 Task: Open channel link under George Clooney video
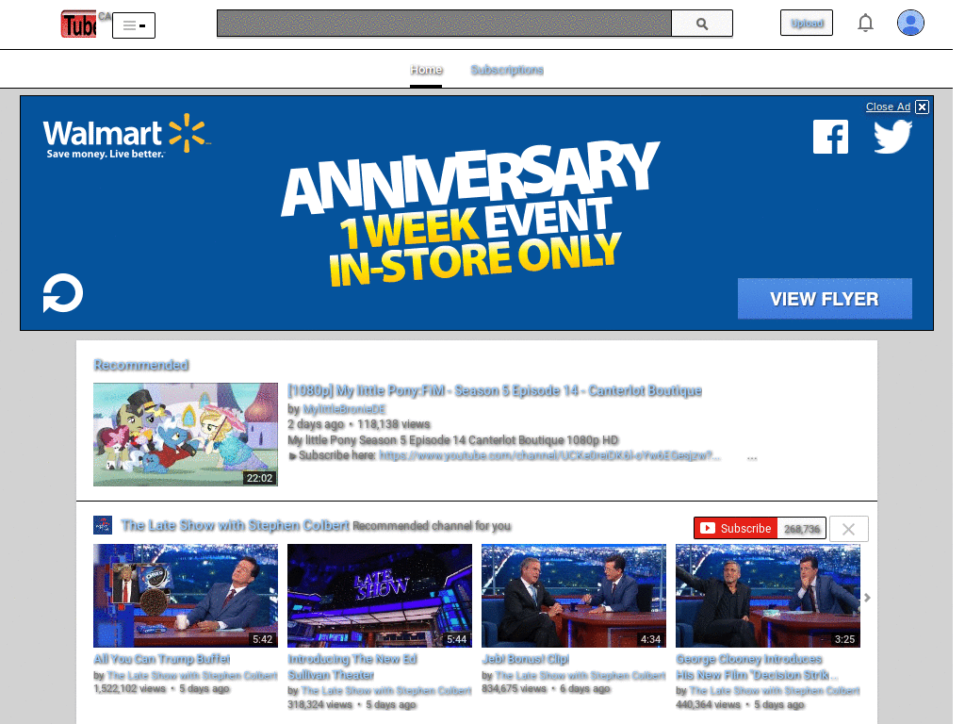point(775,691)
